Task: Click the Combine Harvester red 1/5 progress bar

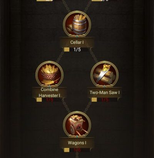Action: pyautogui.click(x=49, y=100)
